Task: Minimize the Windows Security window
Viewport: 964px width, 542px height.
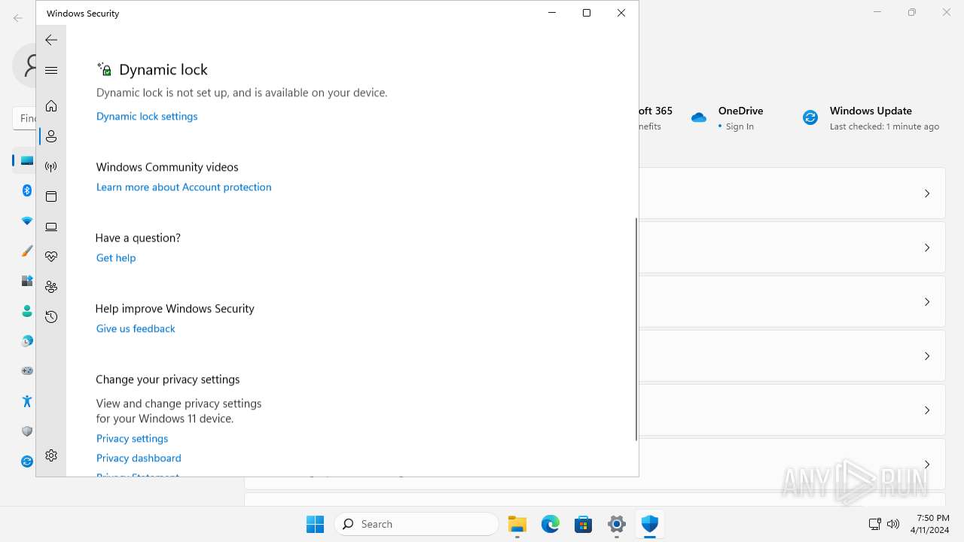Action: pos(552,13)
